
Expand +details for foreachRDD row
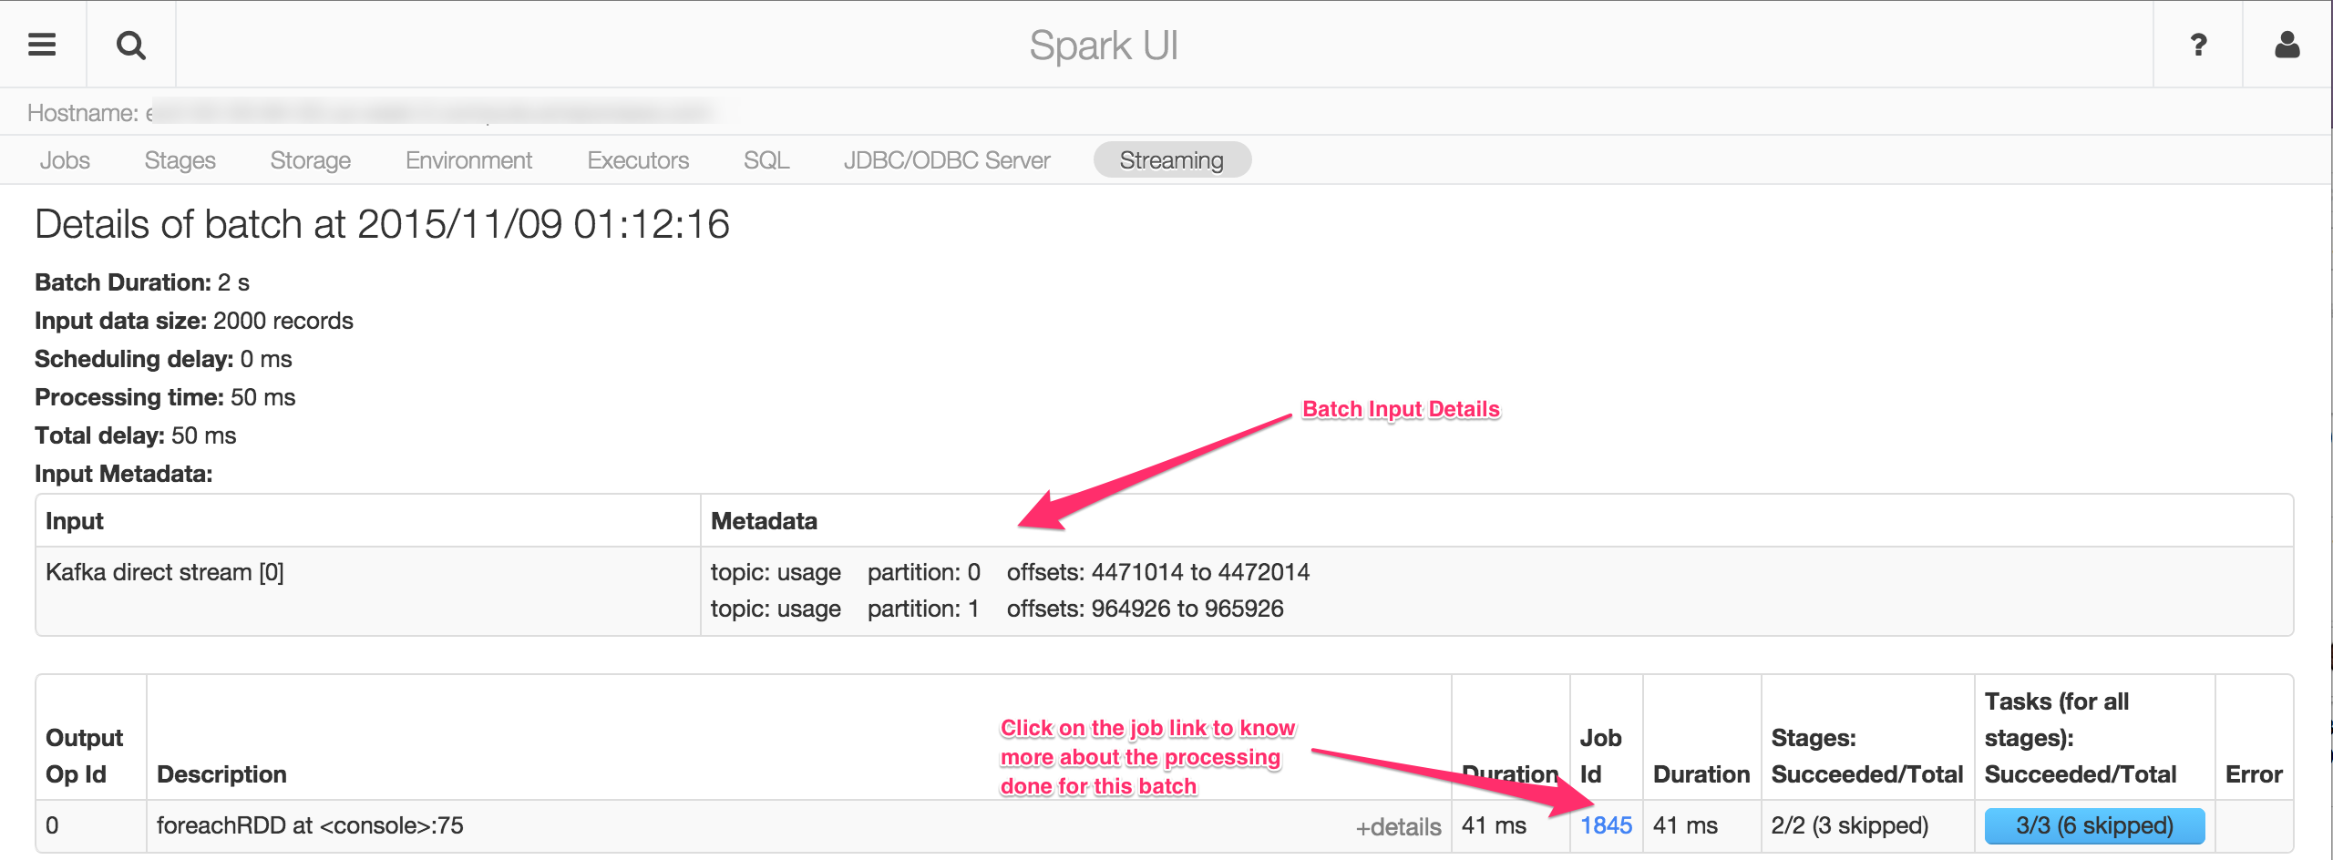[1398, 826]
